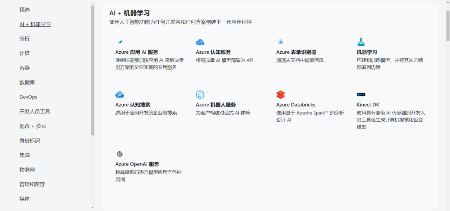Image resolution: width=450 pixels, height=211 pixels.
Task: Click the heading AI + 机器学习 in main pane
Action: (130, 13)
